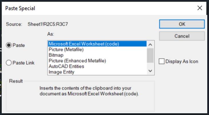This screenshot has height=115, width=209.
Task: Enable the Display As Icon checkbox
Action: pyautogui.click(x=162, y=61)
